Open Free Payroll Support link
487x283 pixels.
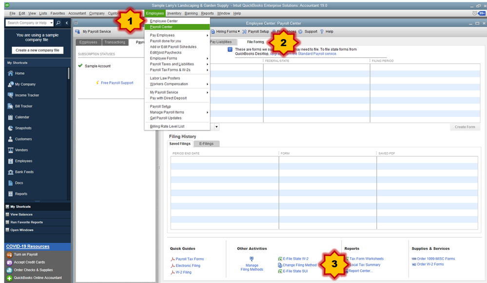[117, 83]
